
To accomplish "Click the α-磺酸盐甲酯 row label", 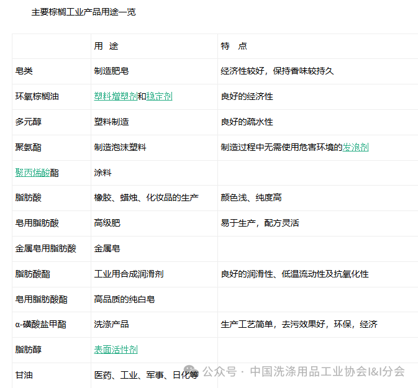I will 41,324.
